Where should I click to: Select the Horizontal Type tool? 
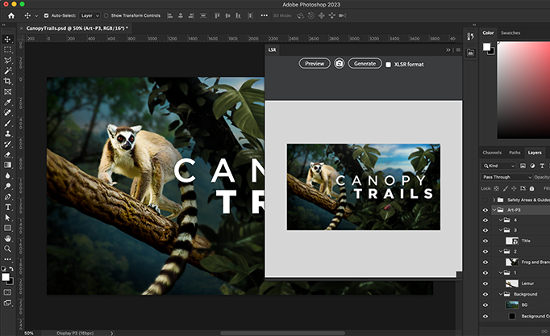[8, 207]
